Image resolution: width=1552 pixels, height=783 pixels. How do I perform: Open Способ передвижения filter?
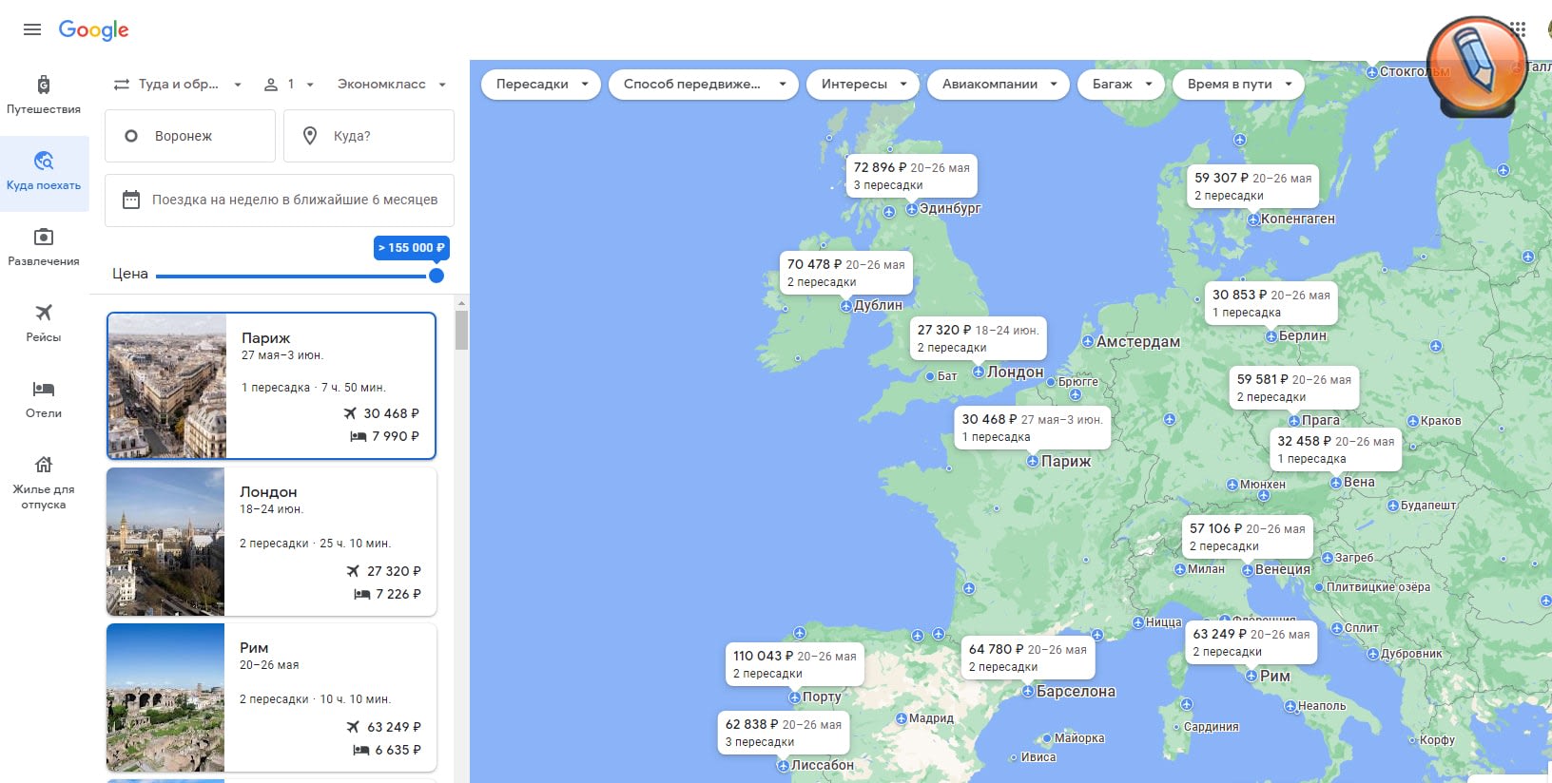[704, 84]
